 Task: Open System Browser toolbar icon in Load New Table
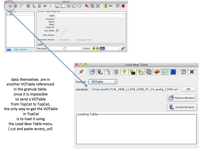pyautogui.click(x=100, y=72)
